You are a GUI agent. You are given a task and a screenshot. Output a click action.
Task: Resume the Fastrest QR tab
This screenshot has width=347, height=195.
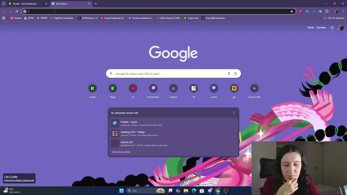coord(173,144)
